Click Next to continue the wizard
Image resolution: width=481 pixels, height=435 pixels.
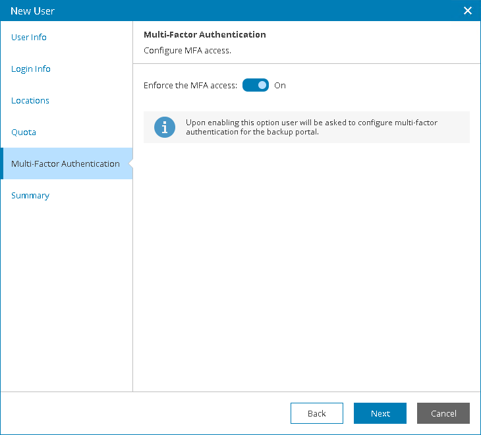(380, 413)
